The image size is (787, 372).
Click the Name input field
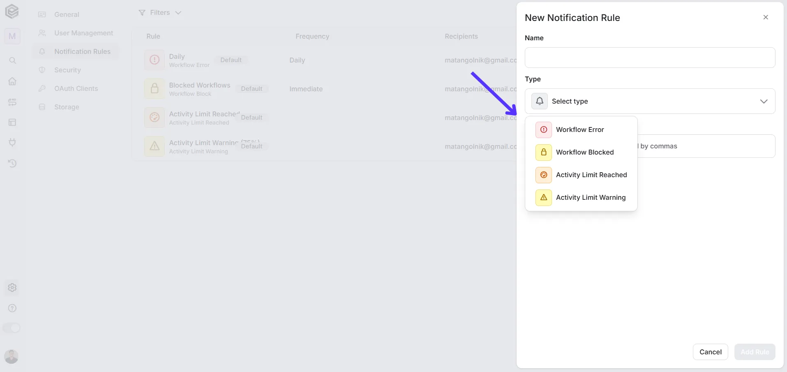(650, 58)
